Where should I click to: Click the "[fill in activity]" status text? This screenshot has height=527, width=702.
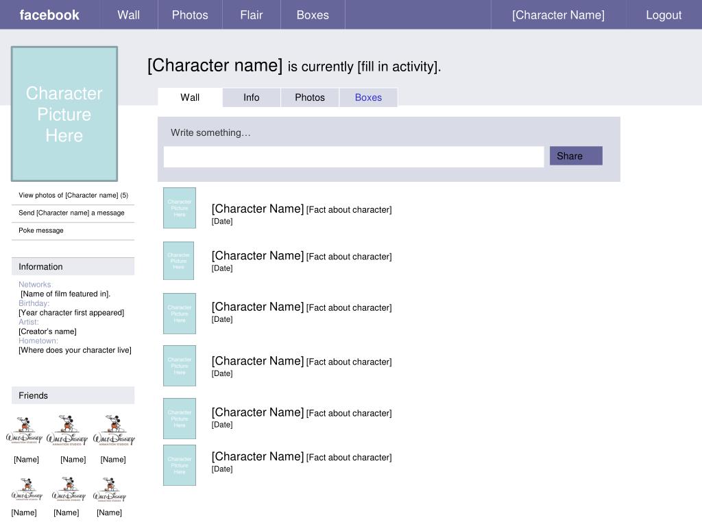[x=399, y=67]
